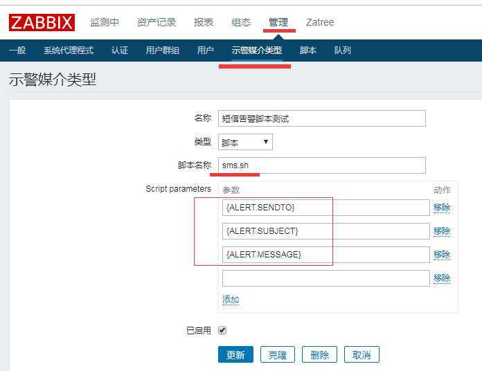Remove the {ALERT.SUBJECT} parameter with 移除
The height and width of the screenshot is (371, 482).
pyautogui.click(x=442, y=231)
